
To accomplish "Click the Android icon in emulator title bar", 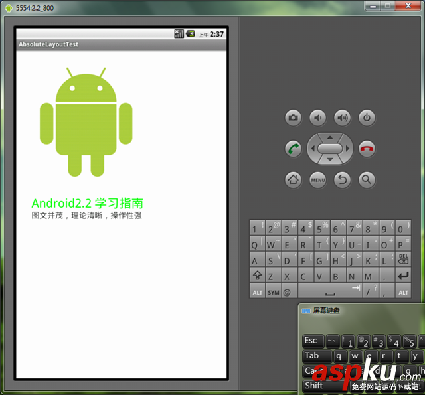I will (x=9, y=8).
